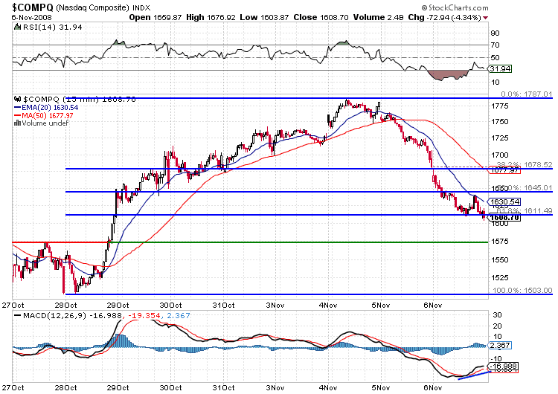Screen dimensions: 558x394
Task: Click the blue line marker before EMA(20)
Action: [x=17, y=107]
